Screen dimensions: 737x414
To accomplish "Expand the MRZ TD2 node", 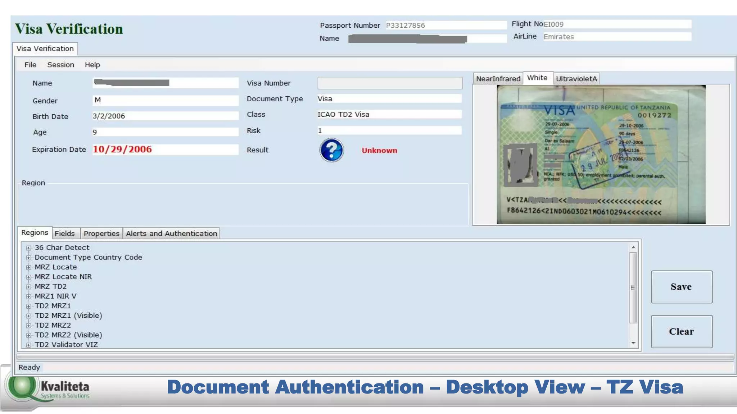I will [x=29, y=287].
